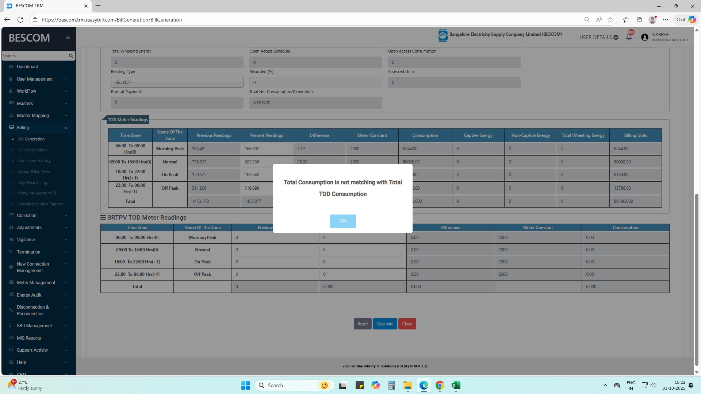The height and width of the screenshot is (394, 701).
Task: Open Calculator from Windows taskbar
Action: pos(392,385)
